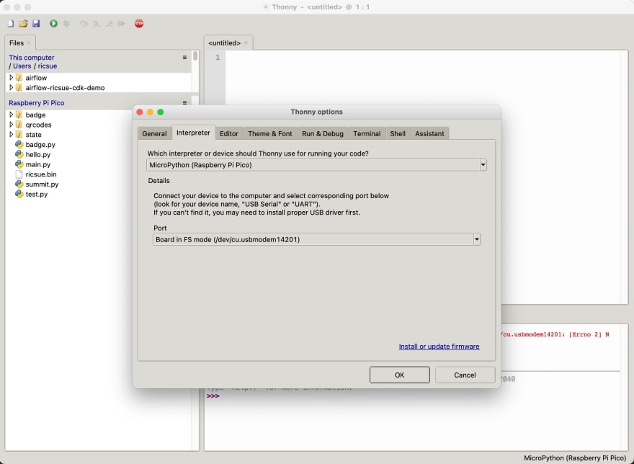Dismiss the dialog with Cancel

coord(465,375)
